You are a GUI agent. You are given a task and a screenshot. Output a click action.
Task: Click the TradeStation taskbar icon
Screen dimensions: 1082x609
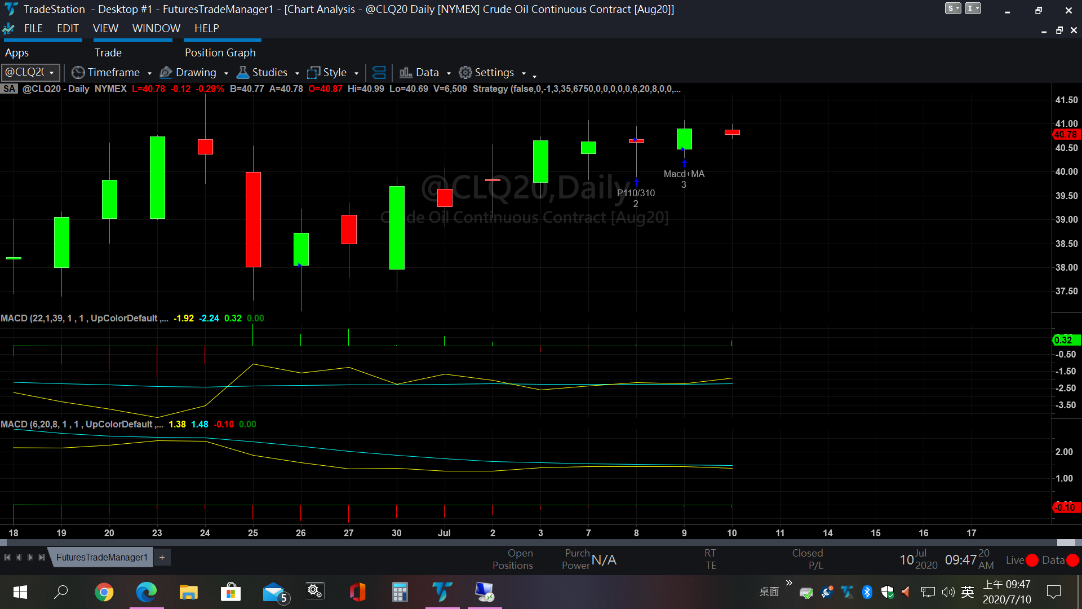point(442,592)
